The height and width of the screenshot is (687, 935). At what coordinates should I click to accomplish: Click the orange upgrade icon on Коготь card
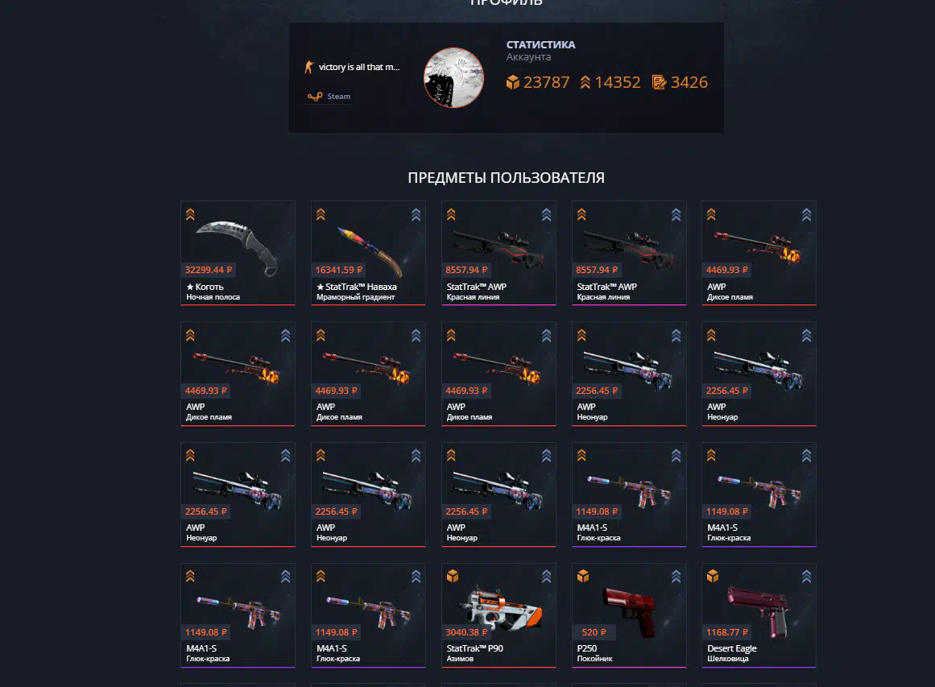pyautogui.click(x=190, y=215)
